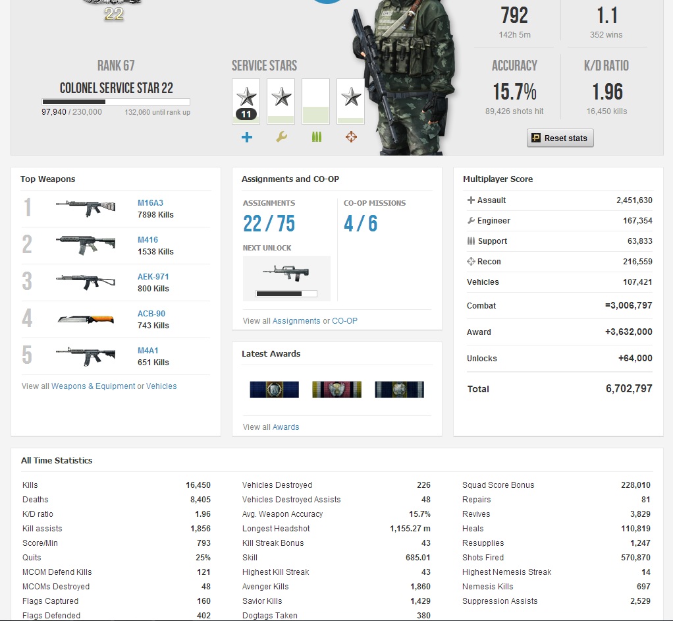Click the M4A1 weapon image
Viewport: 673px width, 621px height.
(x=86, y=356)
